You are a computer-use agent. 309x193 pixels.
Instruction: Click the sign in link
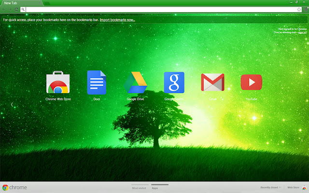point(302,32)
